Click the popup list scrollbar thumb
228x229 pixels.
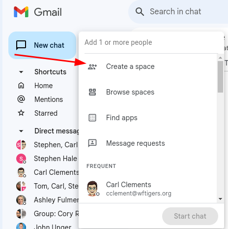coord(220,77)
